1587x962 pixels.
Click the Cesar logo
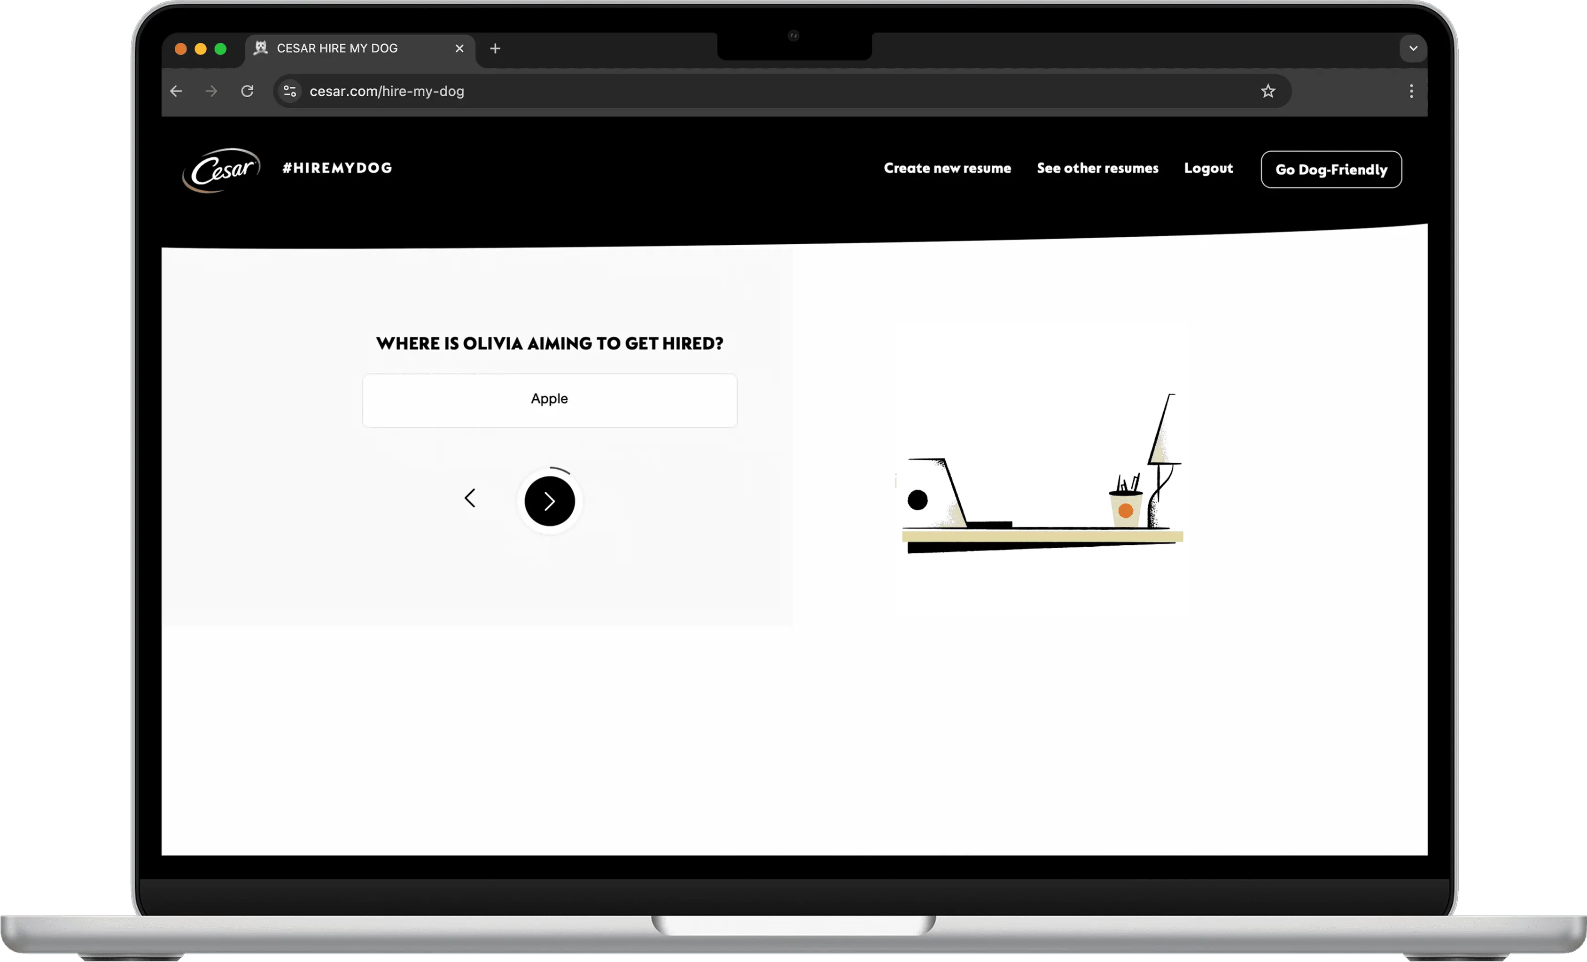pyautogui.click(x=222, y=170)
